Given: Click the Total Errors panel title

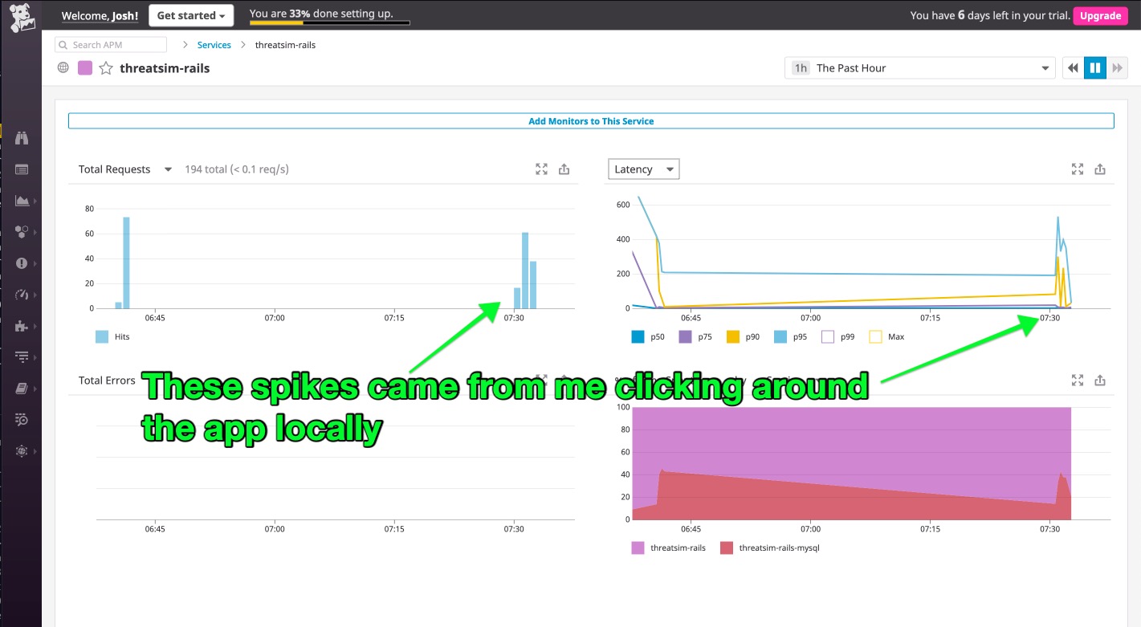Looking at the screenshot, I should [107, 381].
